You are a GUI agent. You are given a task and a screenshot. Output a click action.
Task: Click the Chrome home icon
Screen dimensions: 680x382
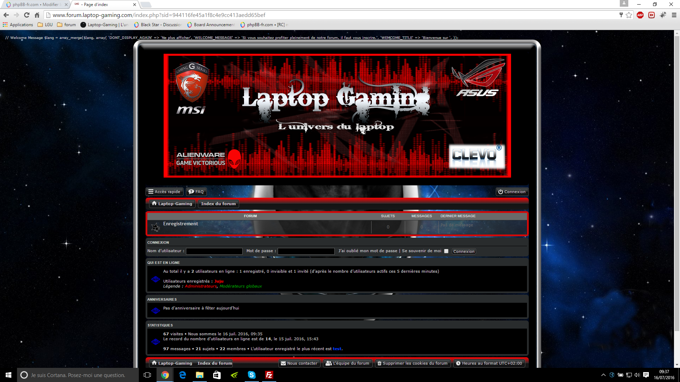pyautogui.click(x=37, y=15)
